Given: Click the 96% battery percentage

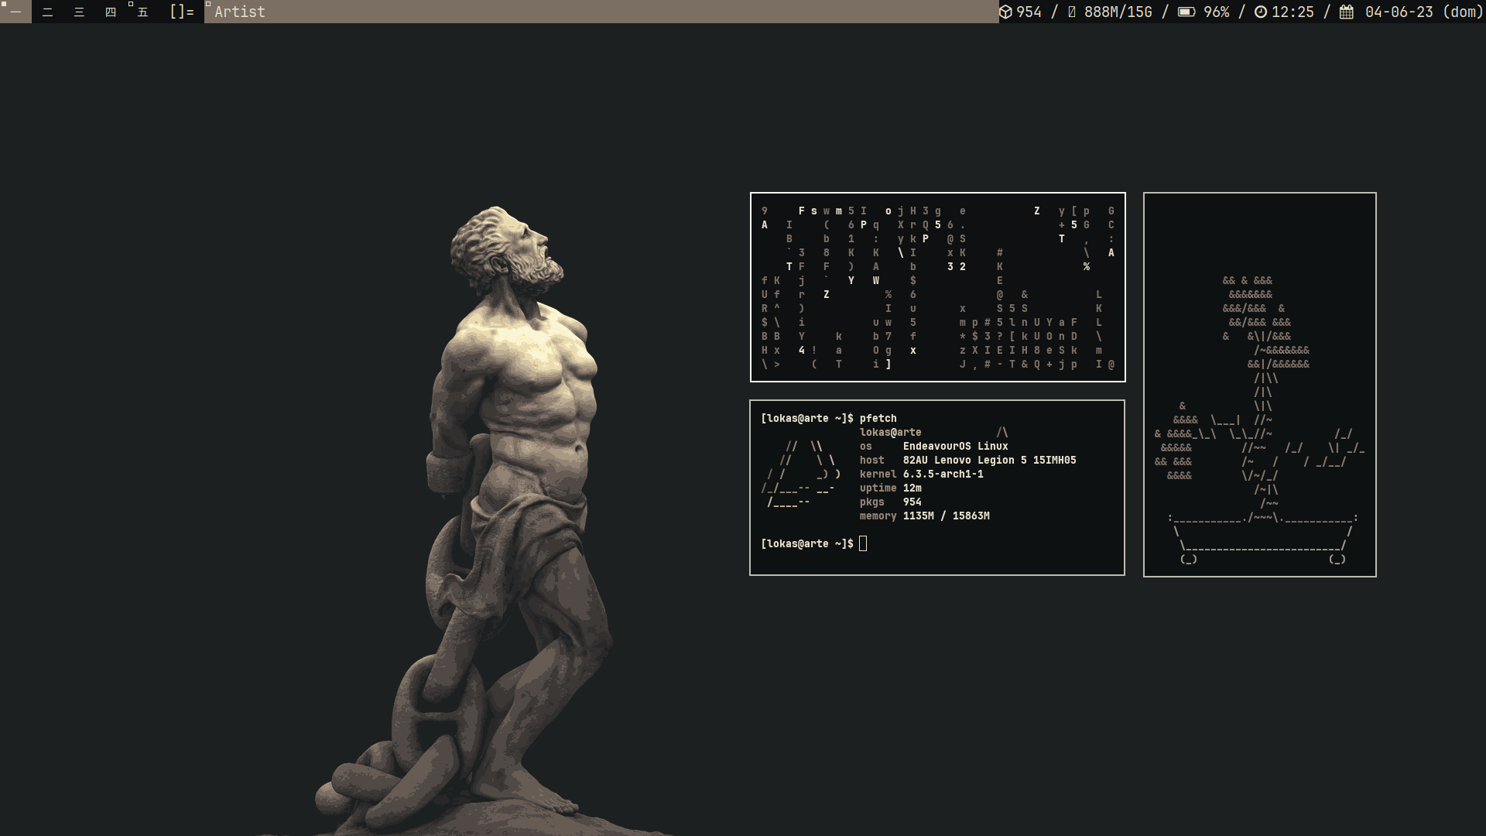Looking at the screenshot, I should 1217,12.
